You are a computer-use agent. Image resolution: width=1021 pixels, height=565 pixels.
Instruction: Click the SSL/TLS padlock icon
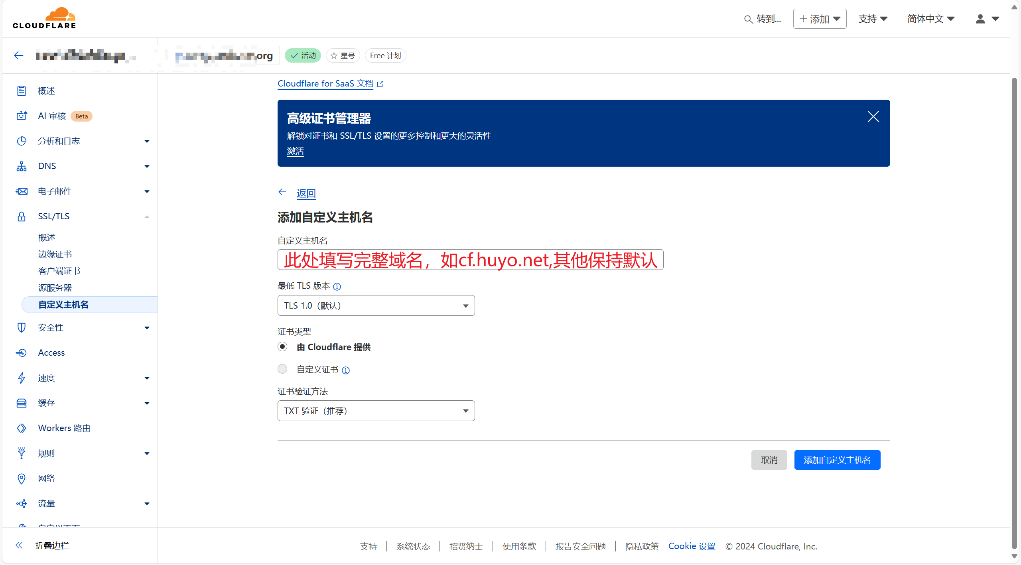coord(22,217)
